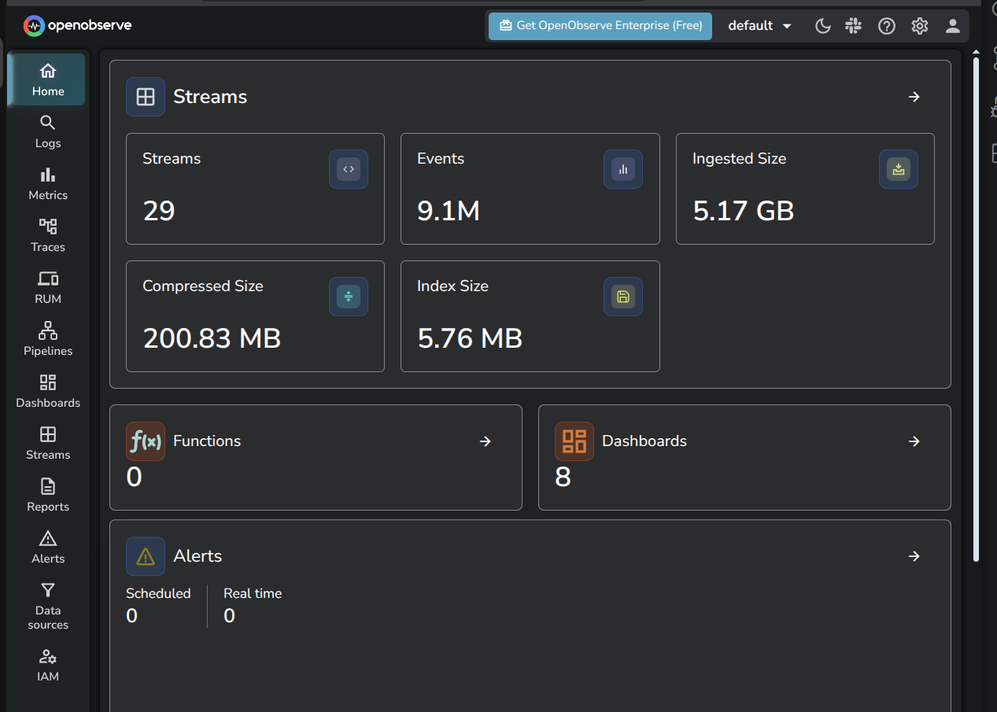Open the Slack community icon

point(854,26)
